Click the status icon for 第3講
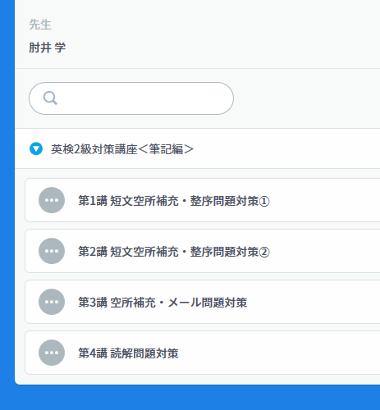The image size is (380, 410). 52,302
